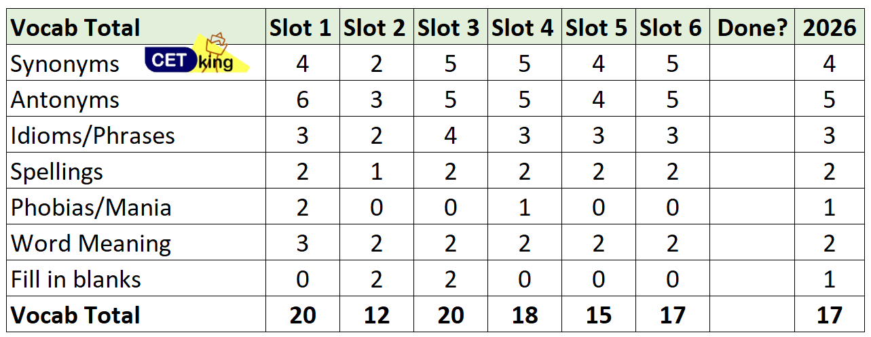Choose the Slot 4 column header
871x337 pixels.
[523, 28]
